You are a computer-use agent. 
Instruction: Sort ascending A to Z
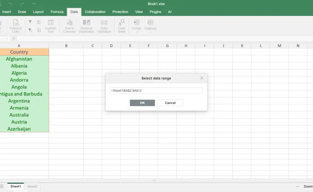[x=39, y=22]
